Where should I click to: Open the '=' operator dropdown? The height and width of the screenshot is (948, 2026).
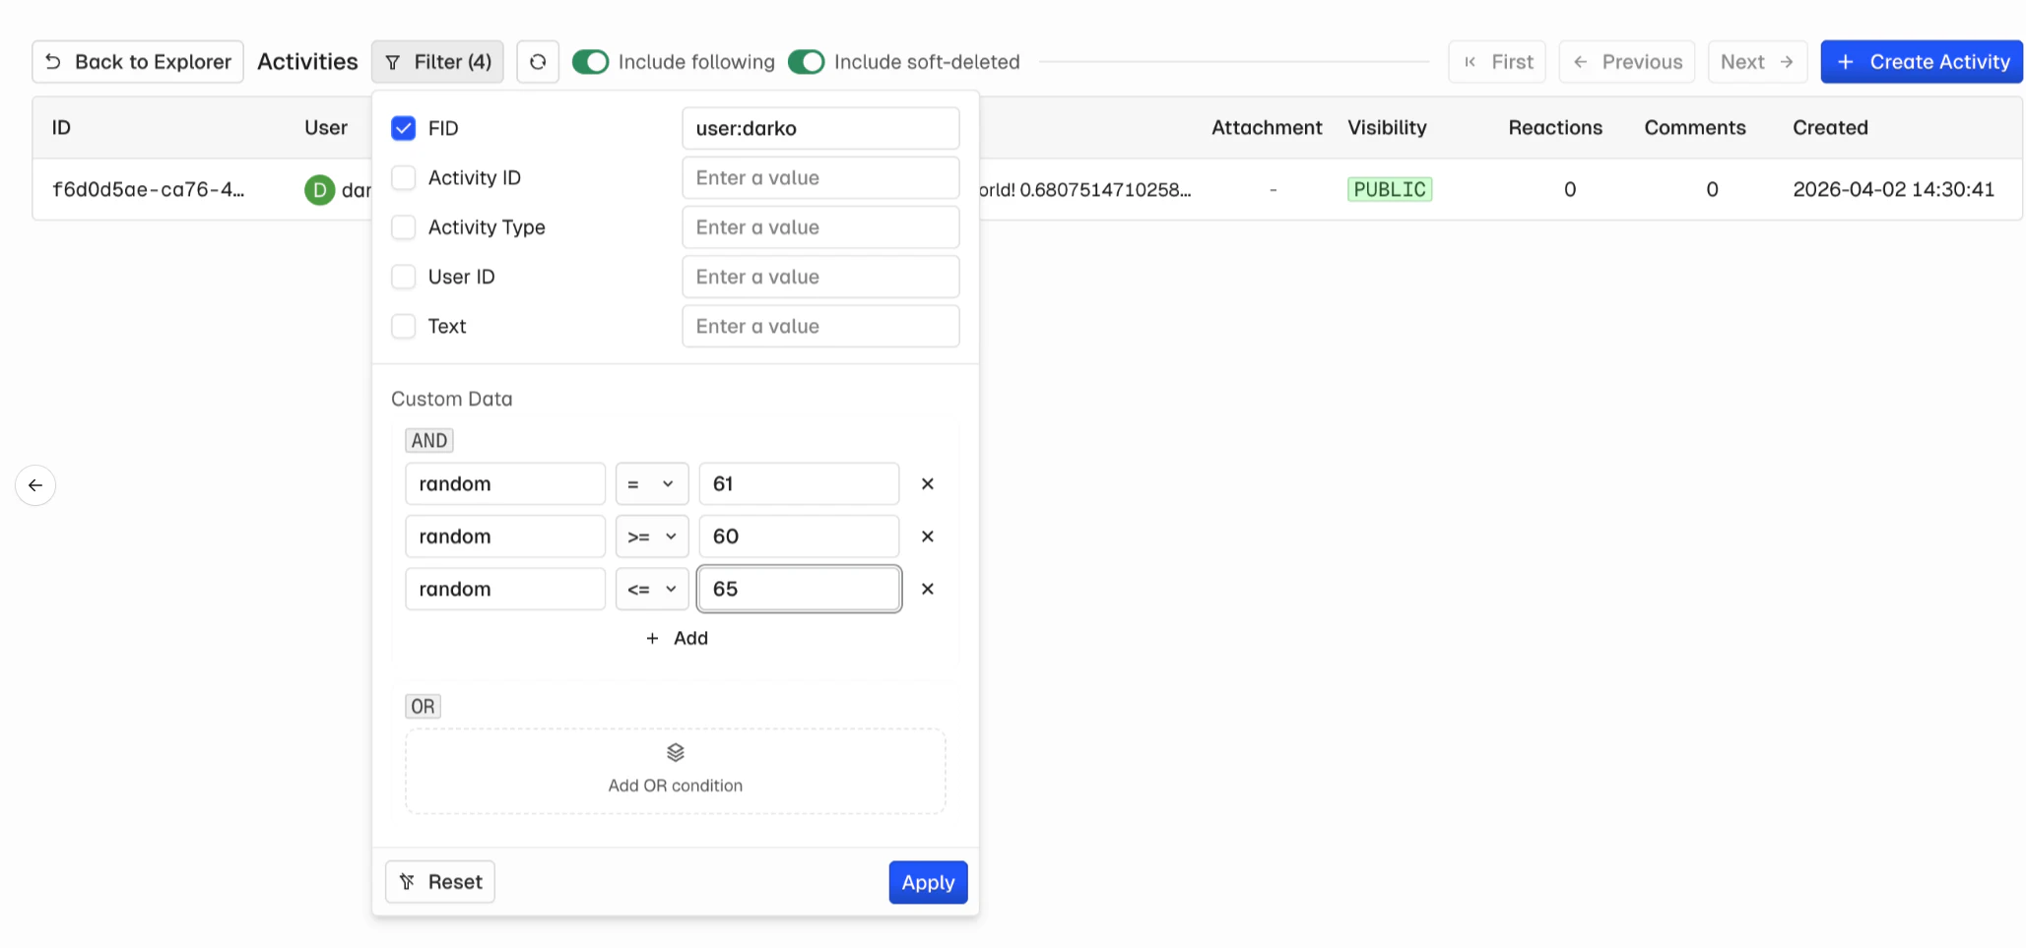651,484
